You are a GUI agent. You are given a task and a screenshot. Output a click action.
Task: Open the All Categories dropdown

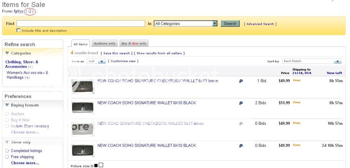pos(185,24)
